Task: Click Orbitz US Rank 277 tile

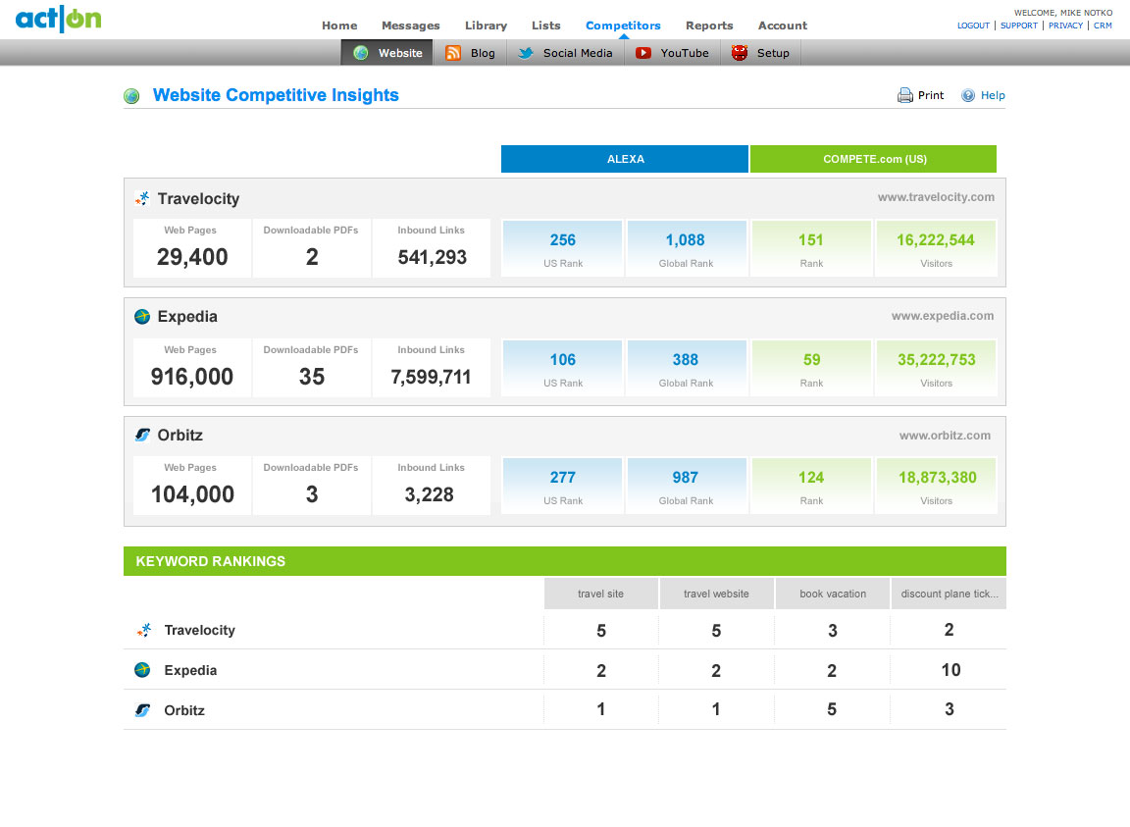Action: coord(563,486)
